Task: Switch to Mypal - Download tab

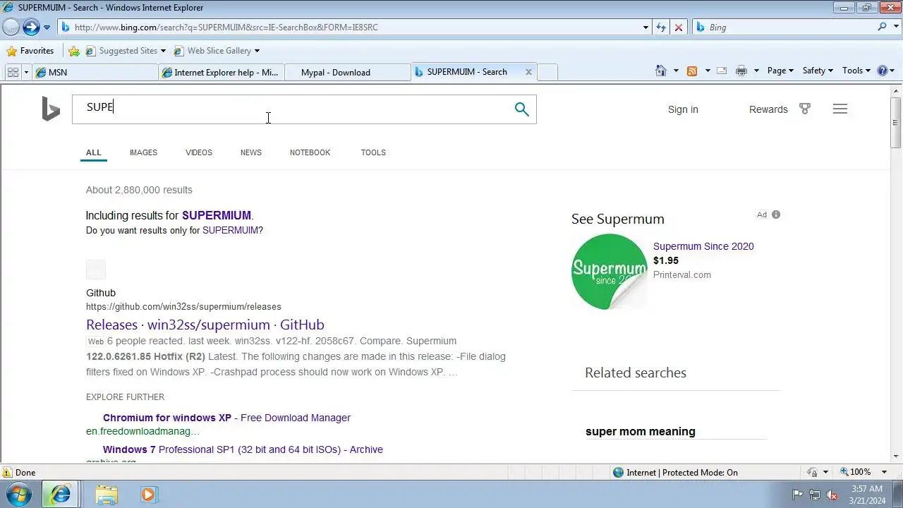Action: coord(346,72)
